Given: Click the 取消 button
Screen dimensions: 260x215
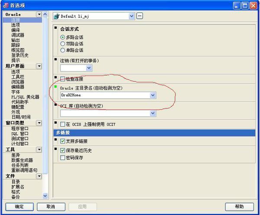Looking at the screenshot, I should tap(51, 207).
